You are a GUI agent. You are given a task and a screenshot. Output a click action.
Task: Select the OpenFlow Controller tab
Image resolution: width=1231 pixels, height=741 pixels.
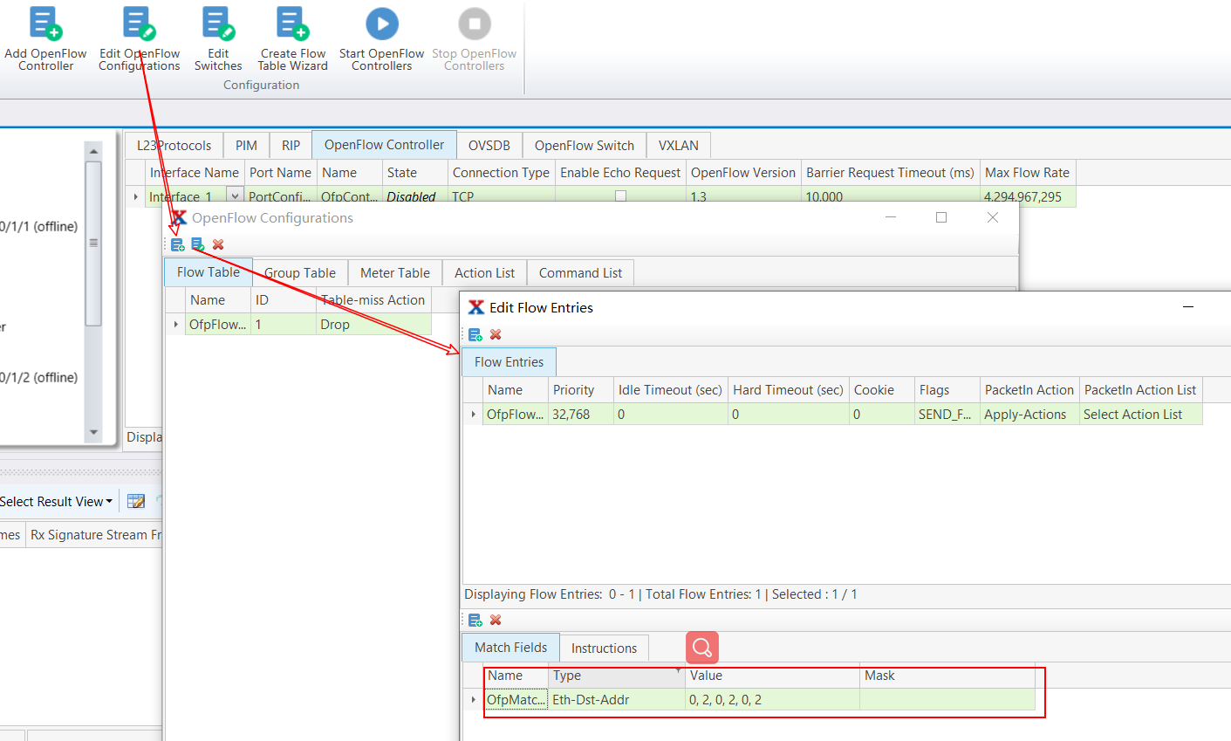[384, 145]
